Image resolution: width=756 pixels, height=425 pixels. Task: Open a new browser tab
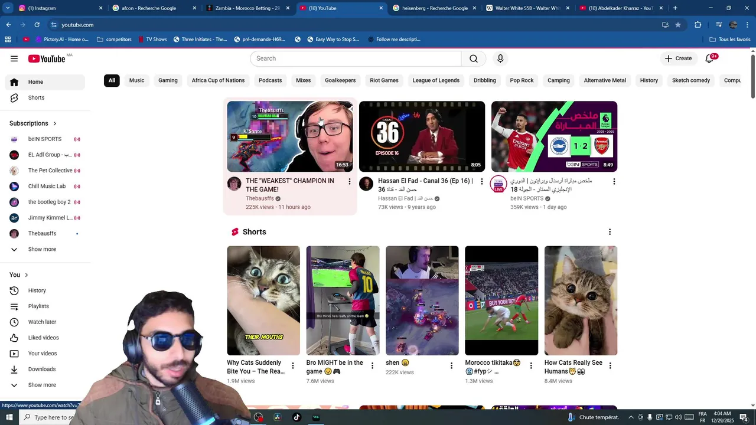[675, 8]
